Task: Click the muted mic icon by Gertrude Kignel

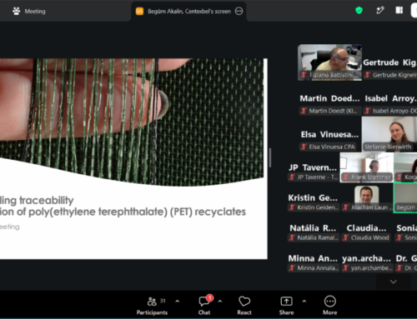Action: point(368,75)
